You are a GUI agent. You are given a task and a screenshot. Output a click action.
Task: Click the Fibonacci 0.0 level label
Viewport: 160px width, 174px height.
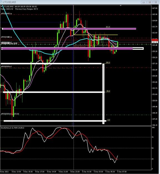[x=109, y=120]
